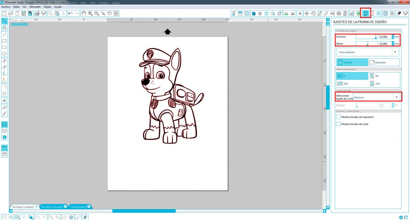
Task: Adjust the Altura value stepper arrows
Action: click(x=393, y=44)
